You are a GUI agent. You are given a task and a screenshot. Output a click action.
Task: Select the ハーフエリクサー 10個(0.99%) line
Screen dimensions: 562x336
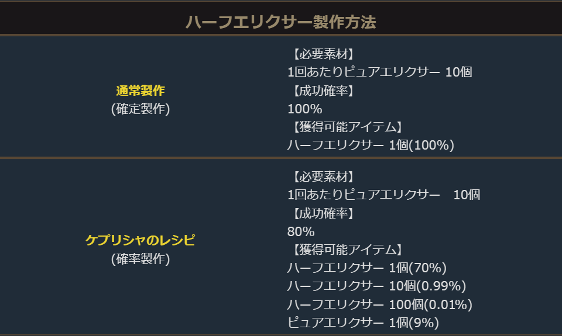coord(376,286)
